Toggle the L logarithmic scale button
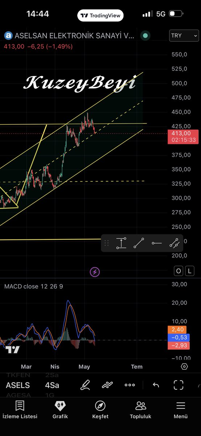 (190, 271)
